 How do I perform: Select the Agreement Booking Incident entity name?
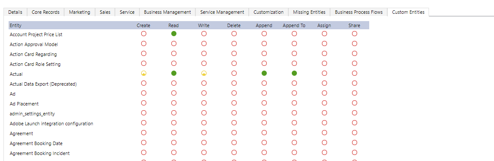pos(40,153)
